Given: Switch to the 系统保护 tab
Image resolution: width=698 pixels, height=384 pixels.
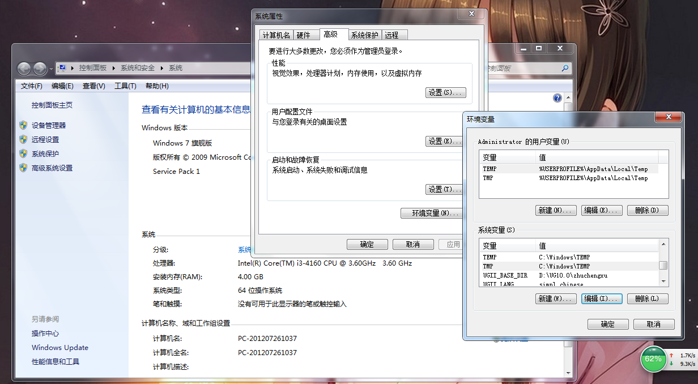Looking at the screenshot, I should pyautogui.click(x=364, y=35).
